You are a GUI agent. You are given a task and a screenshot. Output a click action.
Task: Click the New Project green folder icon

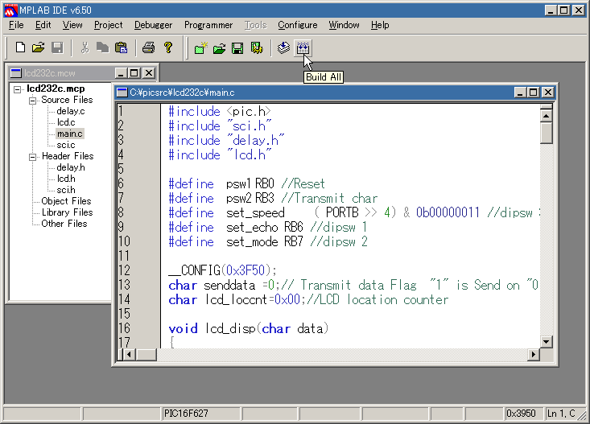point(201,48)
